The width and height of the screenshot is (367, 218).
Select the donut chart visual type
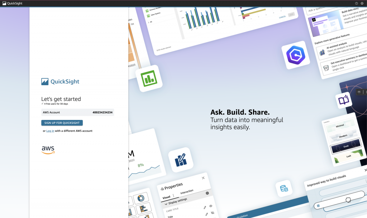(x=141, y=198)
